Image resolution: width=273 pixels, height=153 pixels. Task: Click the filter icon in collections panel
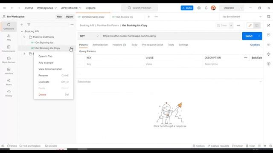point(29,25)
